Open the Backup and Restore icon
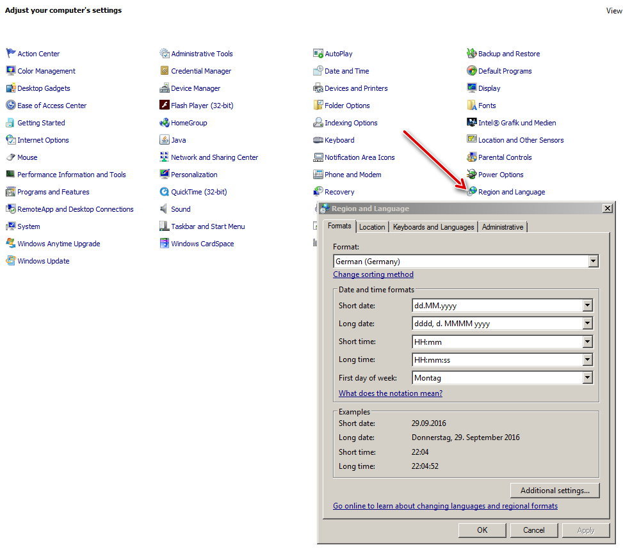Viewport: 623px width, 552px height. point(472,54)
